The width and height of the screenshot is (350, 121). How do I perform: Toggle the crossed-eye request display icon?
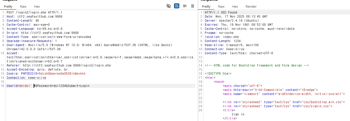pos(169,6)
